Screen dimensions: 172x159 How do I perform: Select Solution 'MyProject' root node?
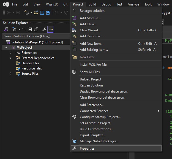(x=37, y=42)
